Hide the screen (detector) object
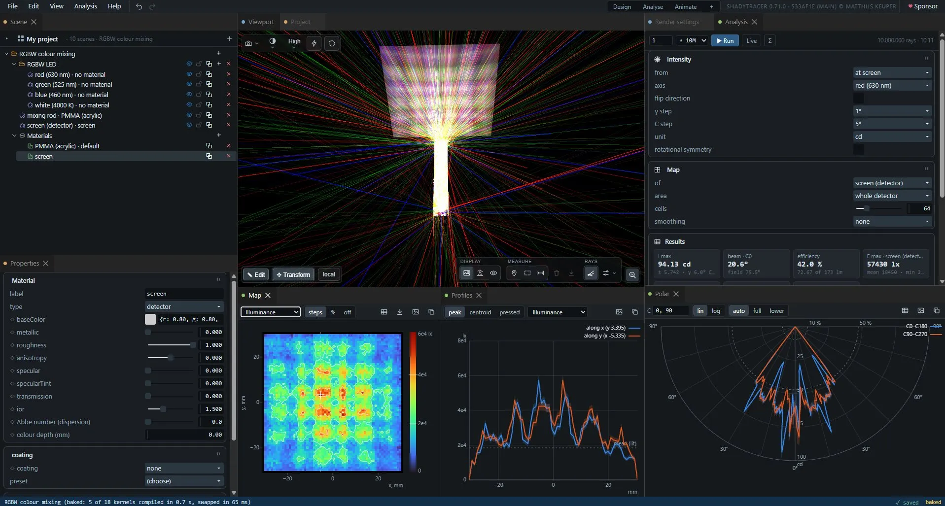This screenshot has width=945, height=506. click(x=189, y=125)
